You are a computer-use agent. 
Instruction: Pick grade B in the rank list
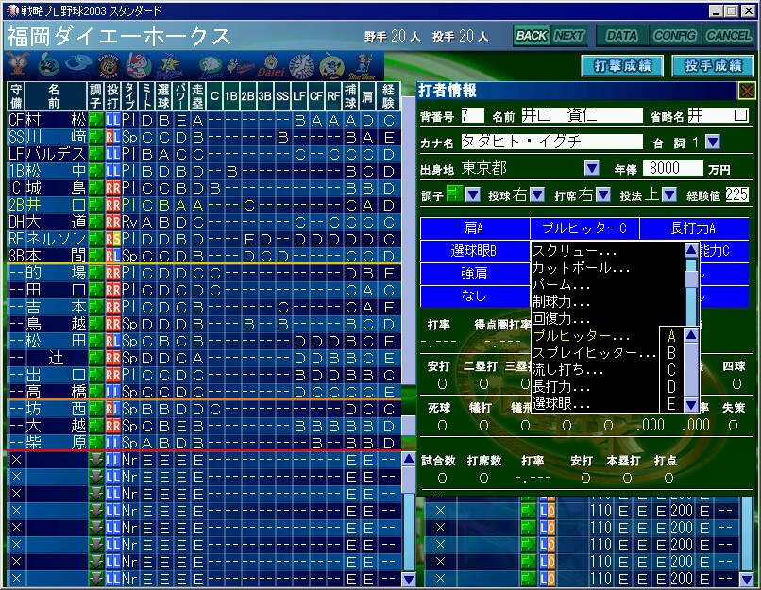click(671, 352)
